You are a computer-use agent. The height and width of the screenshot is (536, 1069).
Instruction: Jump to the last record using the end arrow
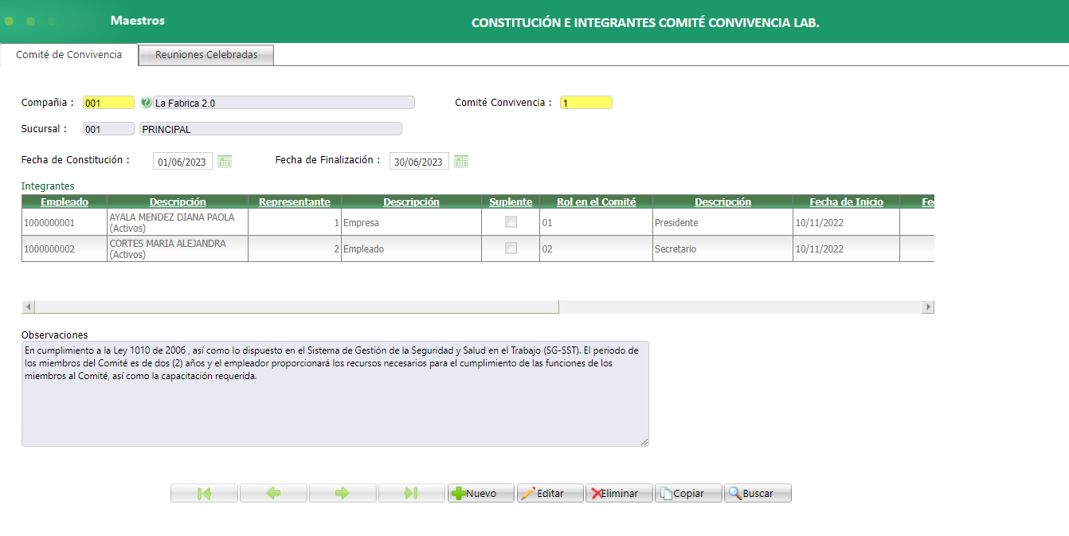click(x=412, y=492)
